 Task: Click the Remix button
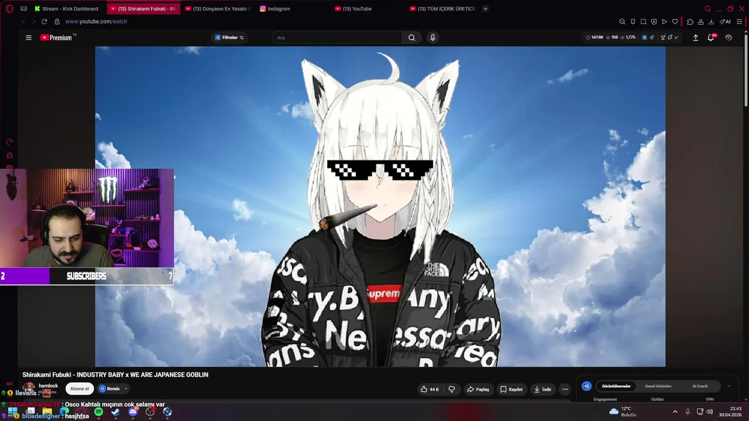109,389
